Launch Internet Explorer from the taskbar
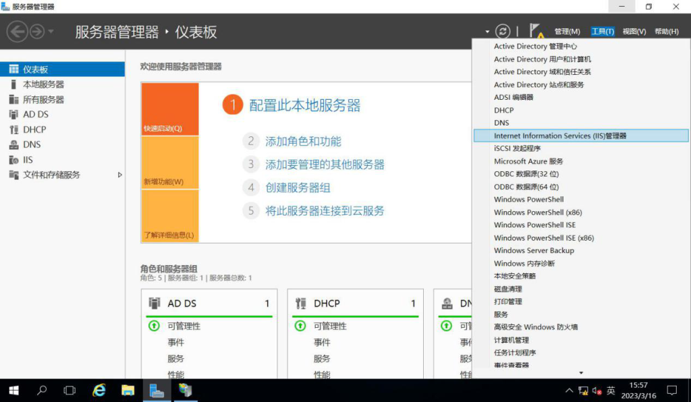Image resolution: width=691 pixels, height=402 pixels. click(x=99, y=391)
